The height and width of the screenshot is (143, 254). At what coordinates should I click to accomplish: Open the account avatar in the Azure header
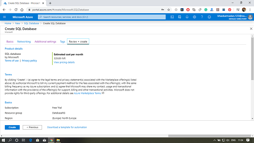(x=250, y=17)
